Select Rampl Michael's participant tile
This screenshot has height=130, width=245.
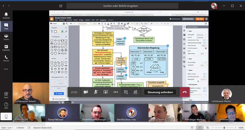pos(62,113)
